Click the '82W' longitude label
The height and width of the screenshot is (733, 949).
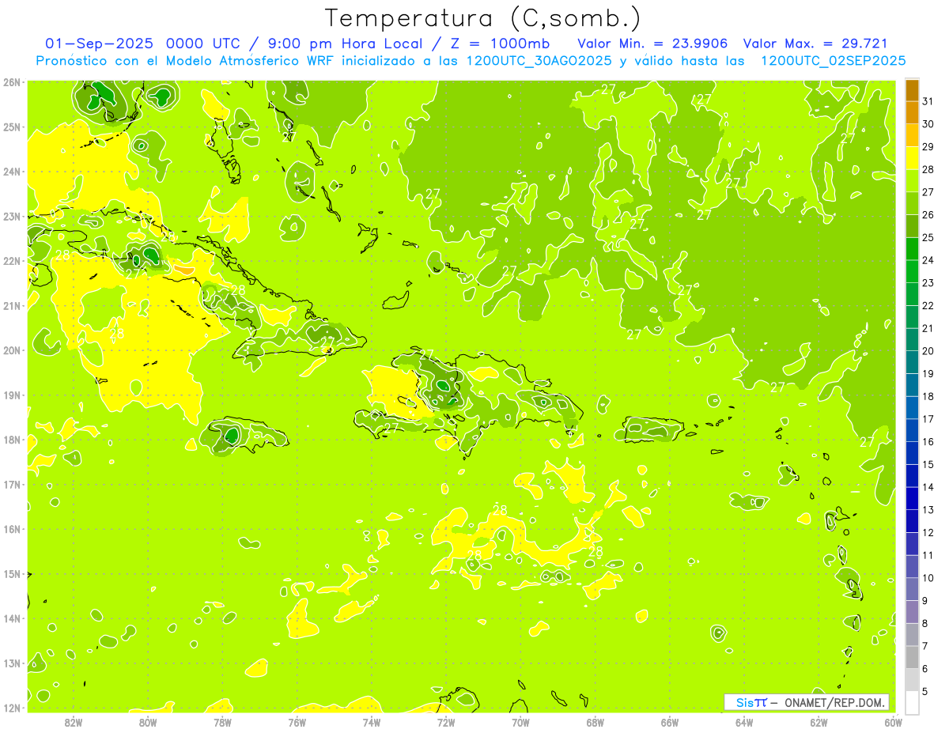coord(73,722)
